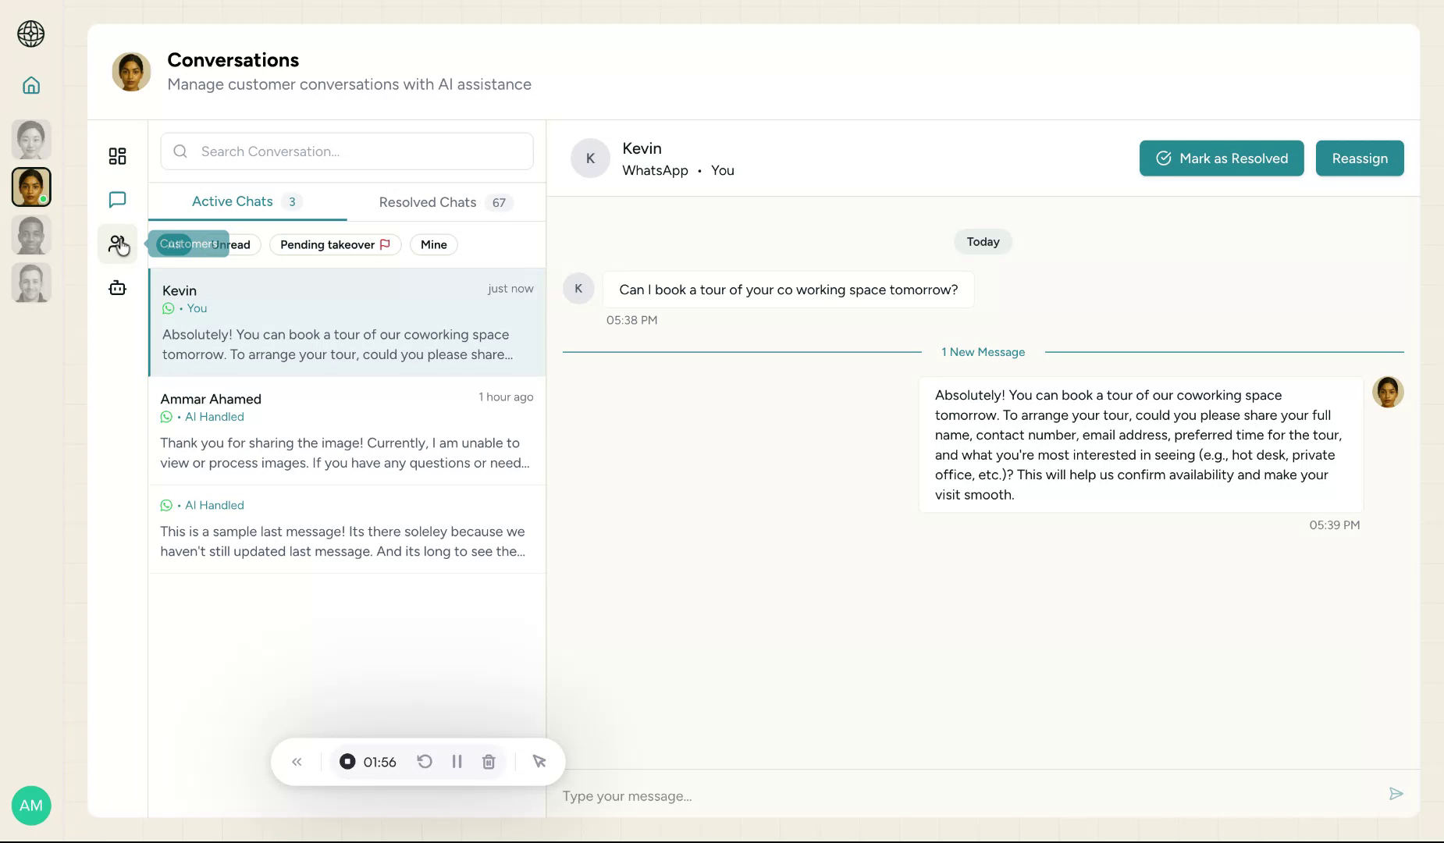This screenshot has width=1444, height=843.
Task: Select the chat bubble icon in sidebar
Action: [x=117, y=199]
